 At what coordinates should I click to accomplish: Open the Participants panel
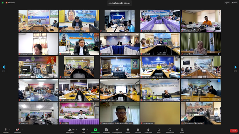point(70,131)
